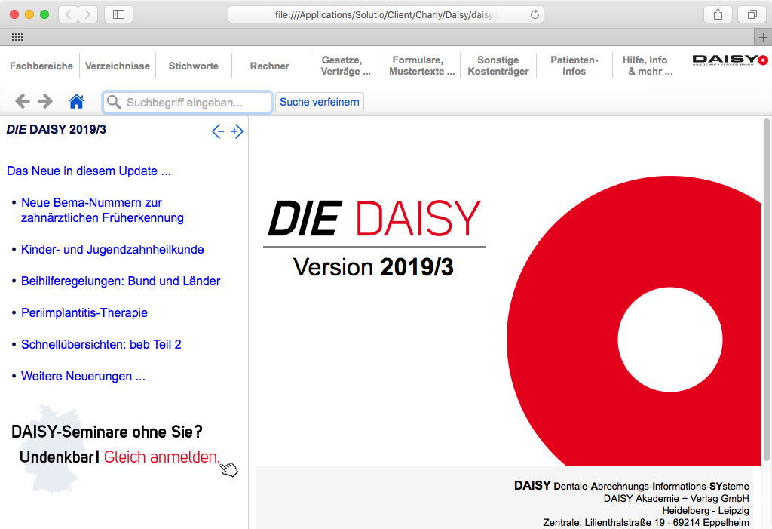
Task: Click the Heidelberg - Leipzig text
Action: pyautogui.click(x=705, y=510)
